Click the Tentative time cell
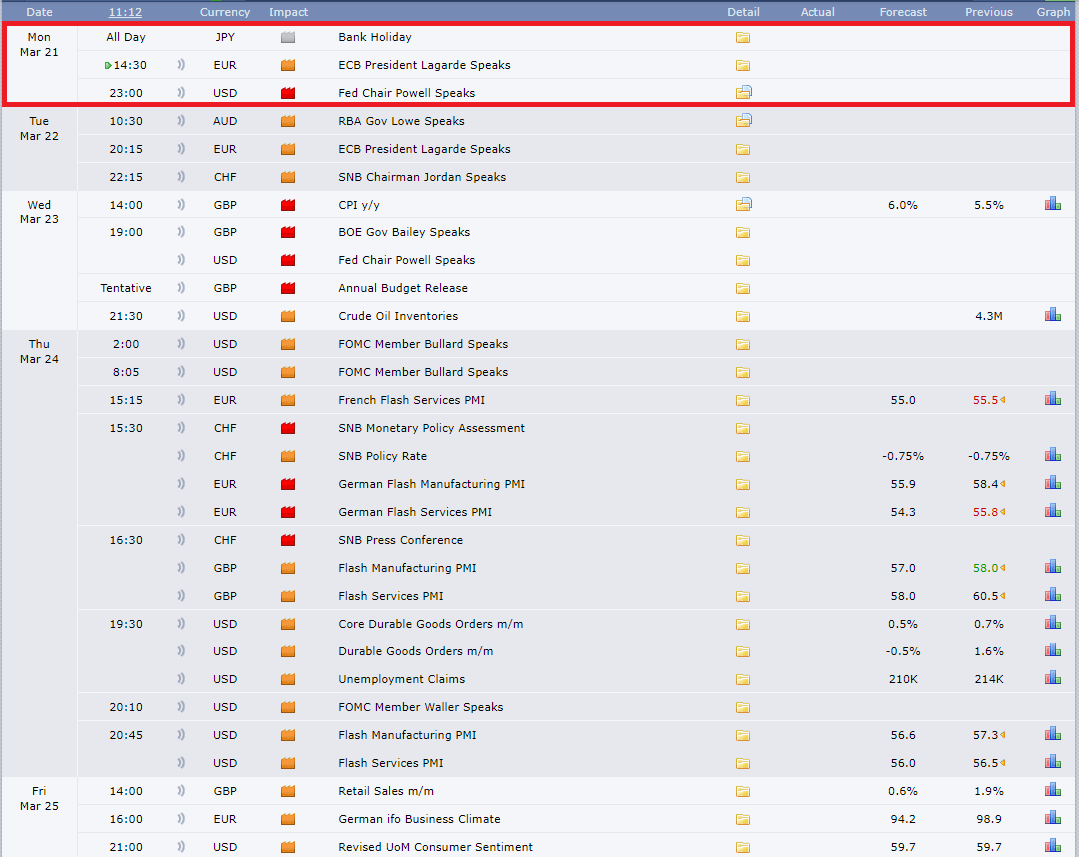Screen dimensions: 1079x857 125,288
